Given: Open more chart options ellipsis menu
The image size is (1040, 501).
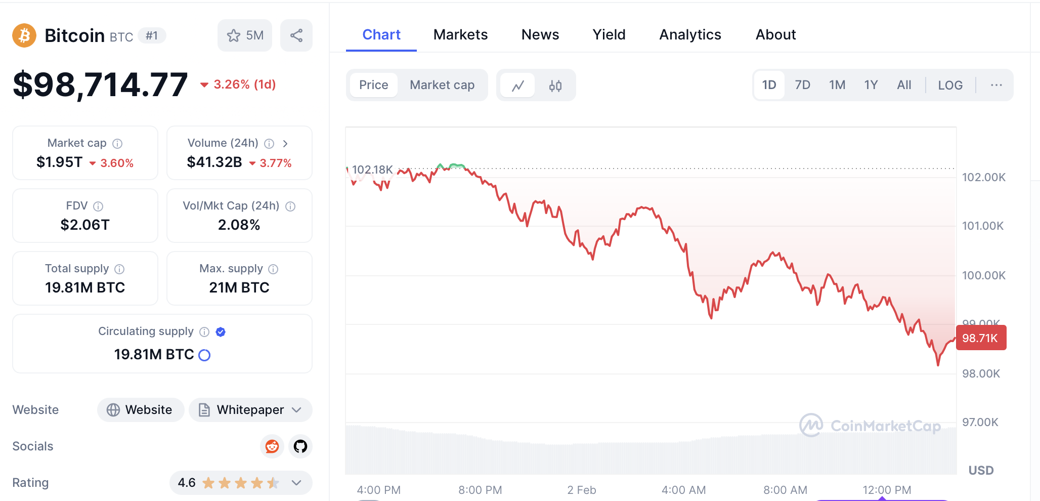Looking at the screenshot, I should [996, 85].
